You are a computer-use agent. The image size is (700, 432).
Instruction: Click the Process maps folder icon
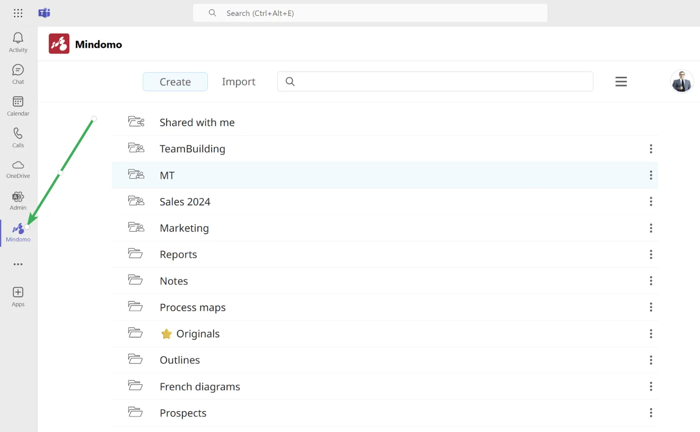(135, 306)
